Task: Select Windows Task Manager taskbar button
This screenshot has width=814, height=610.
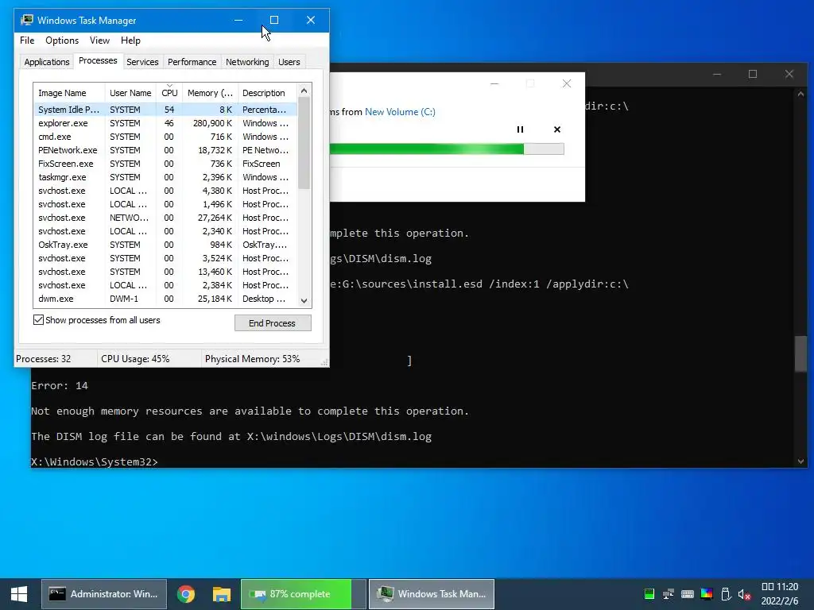Action: pyautogui.click(x=432, y=594)
